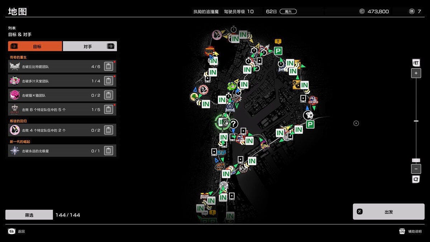Open the 筛选 filter button

pyautogui.click(x=29, y=215)
